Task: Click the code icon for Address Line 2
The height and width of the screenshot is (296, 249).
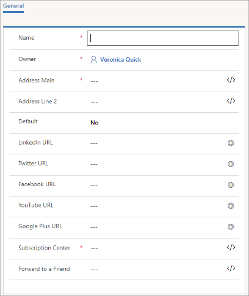Action: tap(231, 101)
